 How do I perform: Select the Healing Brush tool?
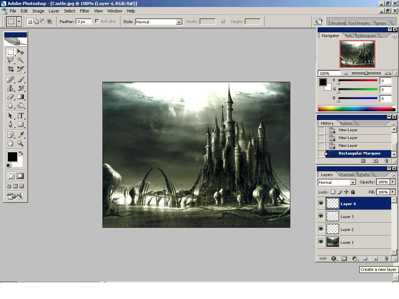(x=11, y=80)
